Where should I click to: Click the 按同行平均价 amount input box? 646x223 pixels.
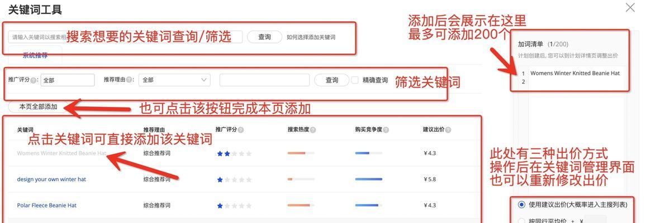[595, 220]
